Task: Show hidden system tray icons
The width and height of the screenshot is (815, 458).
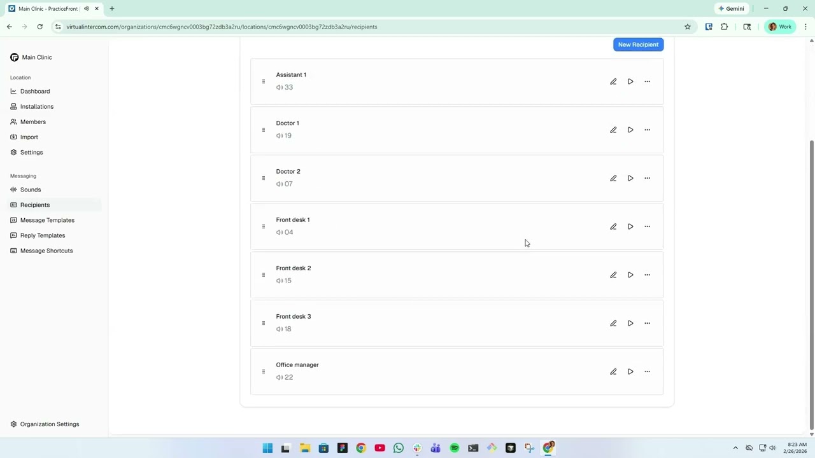Action: [735, 448]
